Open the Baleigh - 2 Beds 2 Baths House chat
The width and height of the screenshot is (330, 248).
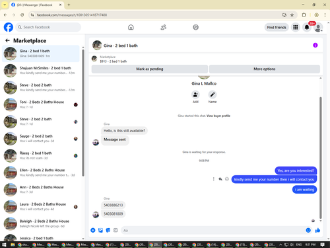pyautogui.click(x=41, y=224)
